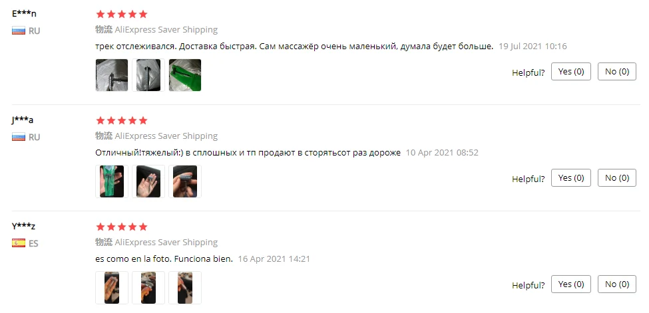Screen dimensions: 649x313
Task: Vote No on Y***z's Spanish review
Action: [x=616, y=284]
